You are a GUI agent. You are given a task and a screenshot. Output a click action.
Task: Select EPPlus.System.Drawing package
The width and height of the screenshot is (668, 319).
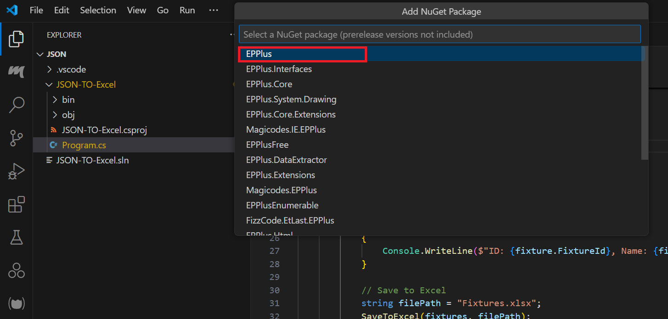[439, 99]
